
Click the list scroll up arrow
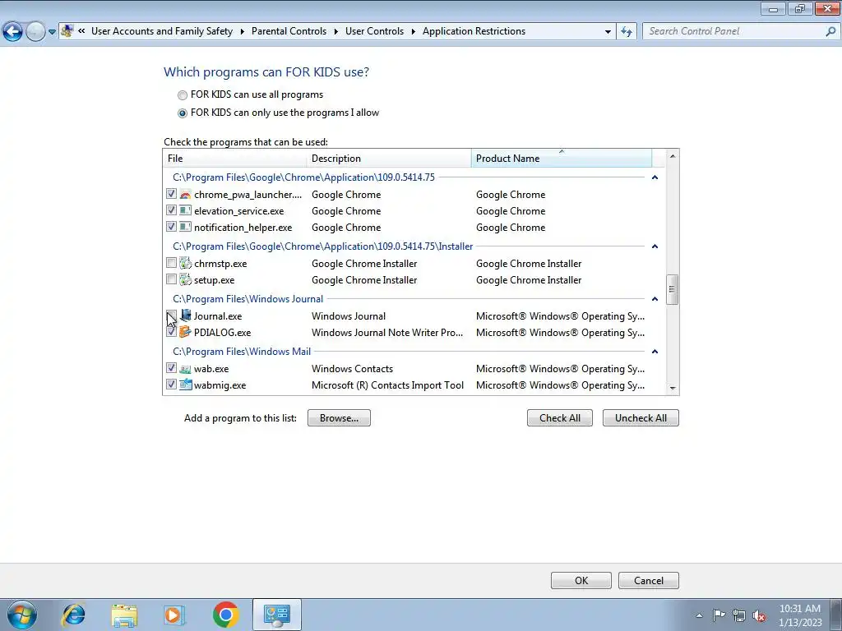coord(673,156)
